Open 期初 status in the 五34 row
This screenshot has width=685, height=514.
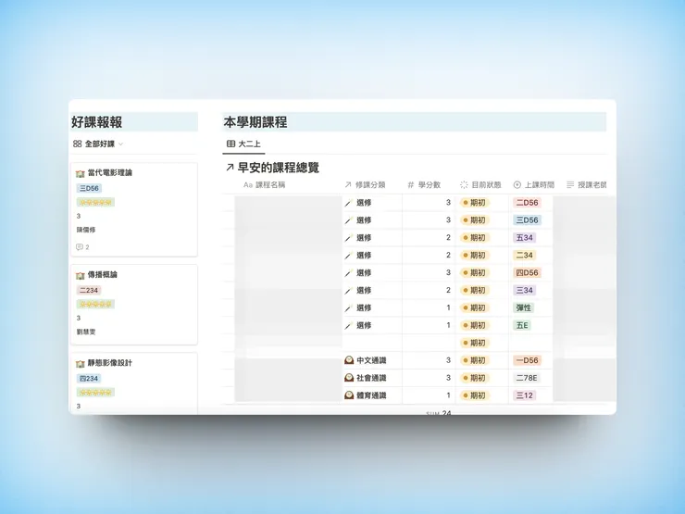point(475,238)
